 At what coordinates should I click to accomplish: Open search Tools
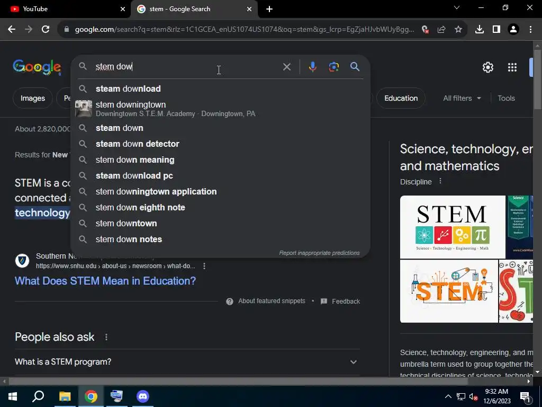pyautogui.click(x=506, y=98)
